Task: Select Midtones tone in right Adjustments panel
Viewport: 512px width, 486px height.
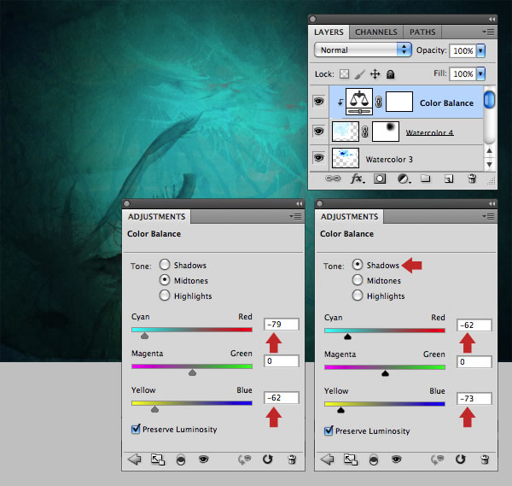Action: 358,280
